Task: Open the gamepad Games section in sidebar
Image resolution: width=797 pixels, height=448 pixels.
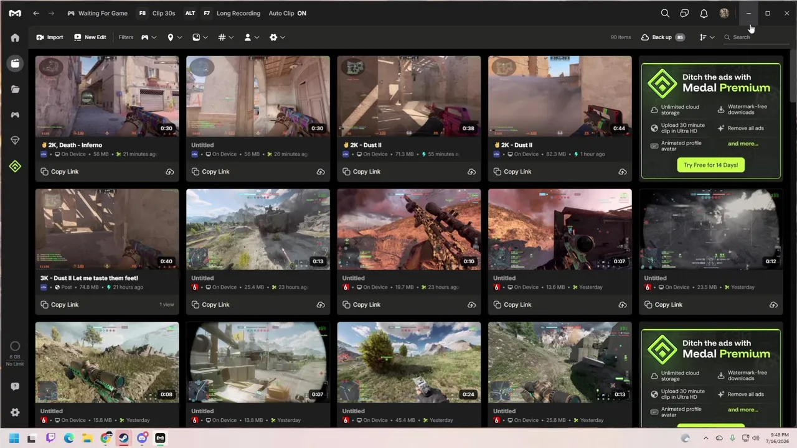Action: pyautogui.click(x=15, y=115)
